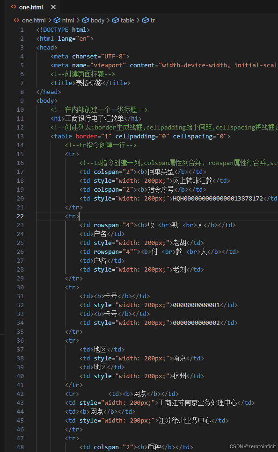This screenshot has height=452, width=278.
Task: Click the cube icon before body in breadcrumb
Action: tap(86, 20)
